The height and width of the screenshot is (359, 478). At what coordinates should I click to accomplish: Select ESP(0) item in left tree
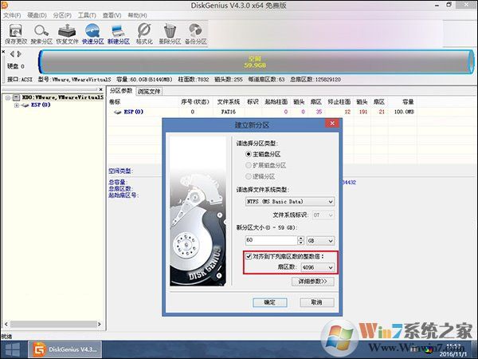click(x=41, y=105)
